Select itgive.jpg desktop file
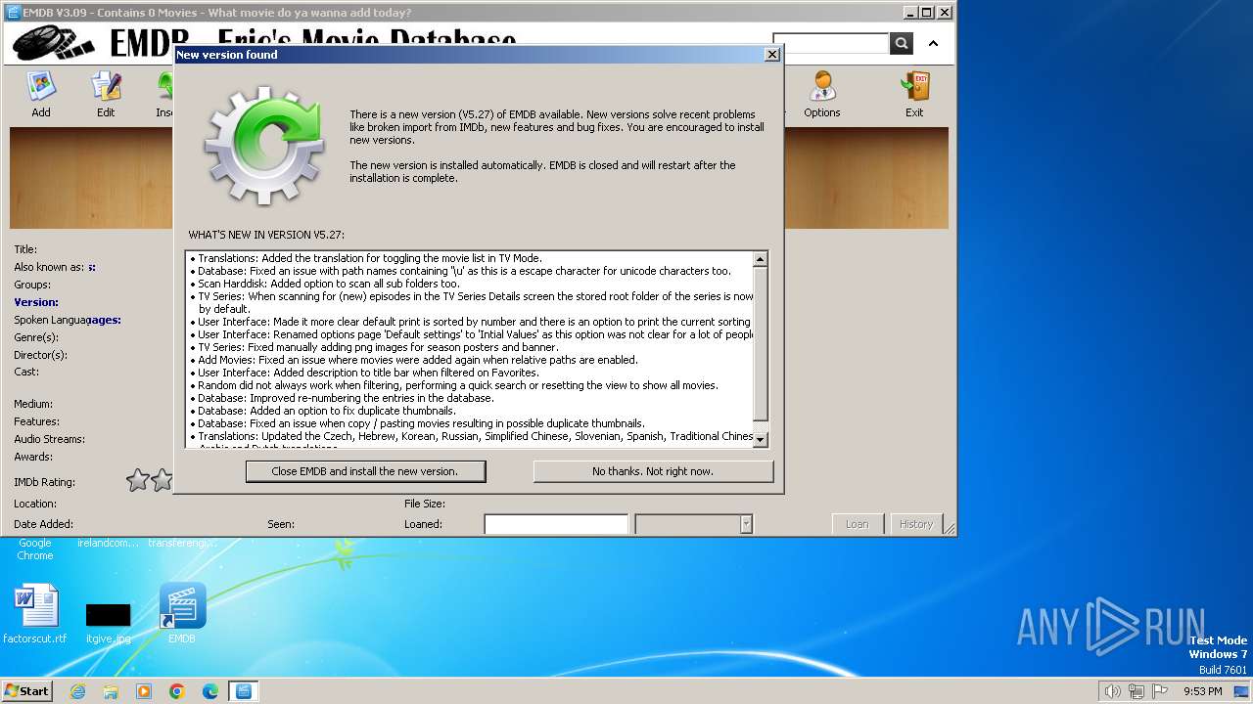The image size is (1253, 704). tap(108, 622)
